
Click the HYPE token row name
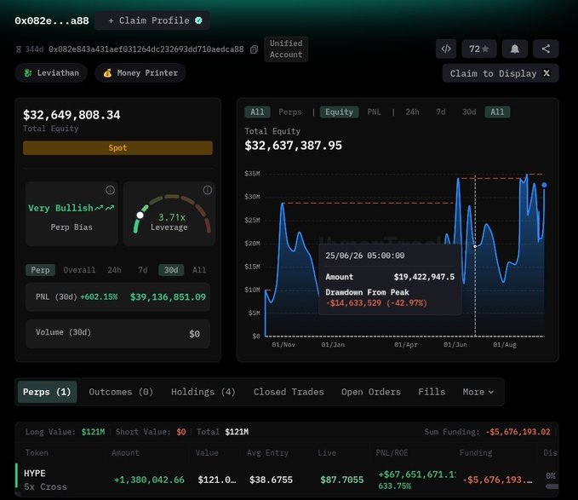[x=35, y=474]
